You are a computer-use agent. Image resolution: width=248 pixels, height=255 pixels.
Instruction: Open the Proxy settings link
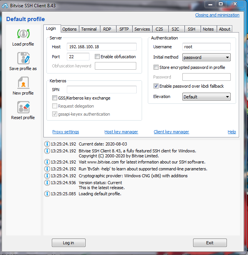66,132
